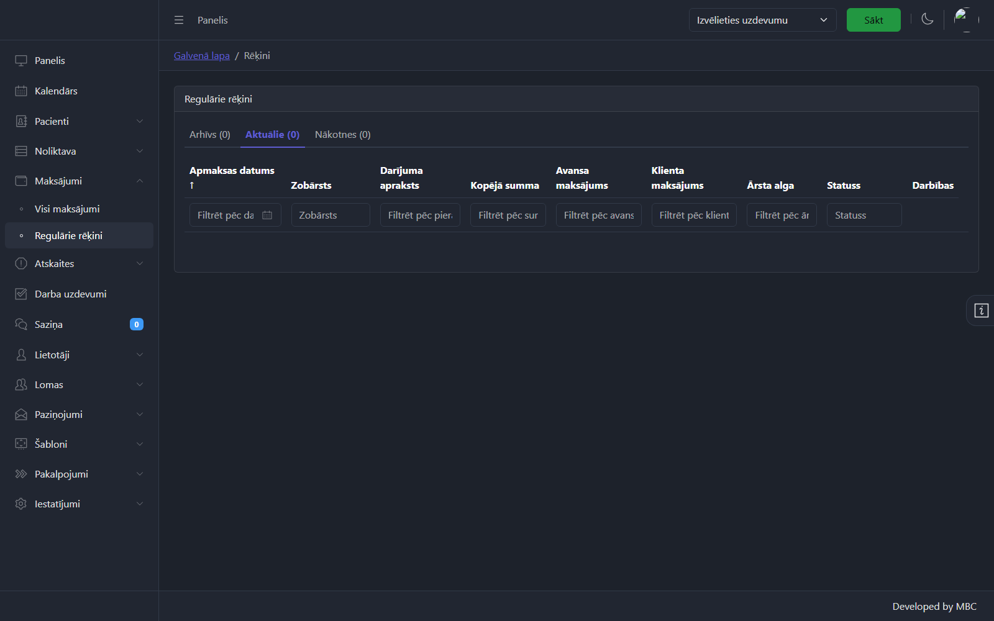
Task: Sort by Ārsta alga column header
Action: (x=770, y=185)
